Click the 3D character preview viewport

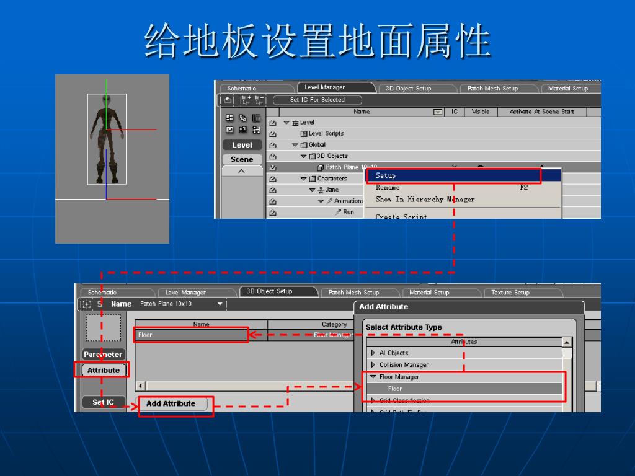(x=112, y=159)
